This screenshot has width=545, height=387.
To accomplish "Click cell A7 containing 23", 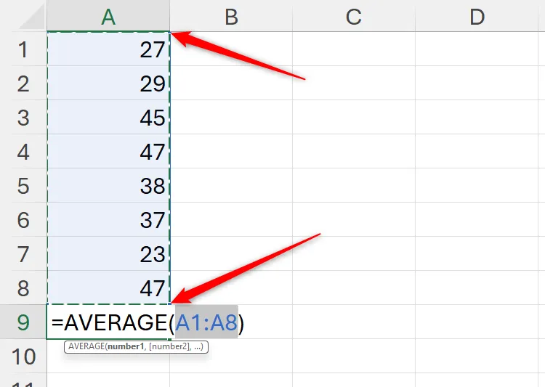I will click(x=108, y=253).
